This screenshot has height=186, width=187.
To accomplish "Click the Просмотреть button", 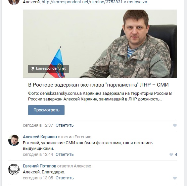I will [x=46, y=110].
